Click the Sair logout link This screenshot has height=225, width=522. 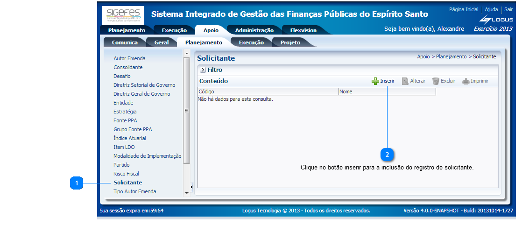pyautogui.click(x=508, y=9)
